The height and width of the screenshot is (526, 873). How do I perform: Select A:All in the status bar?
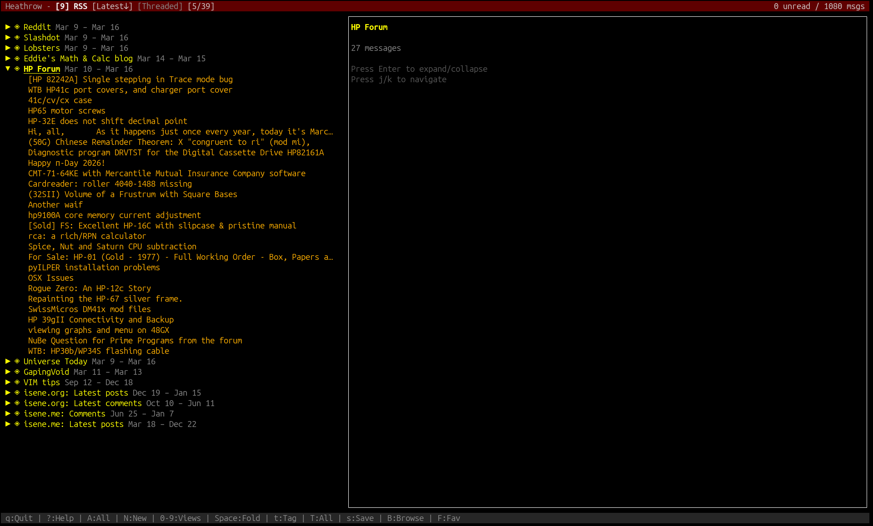98,518
